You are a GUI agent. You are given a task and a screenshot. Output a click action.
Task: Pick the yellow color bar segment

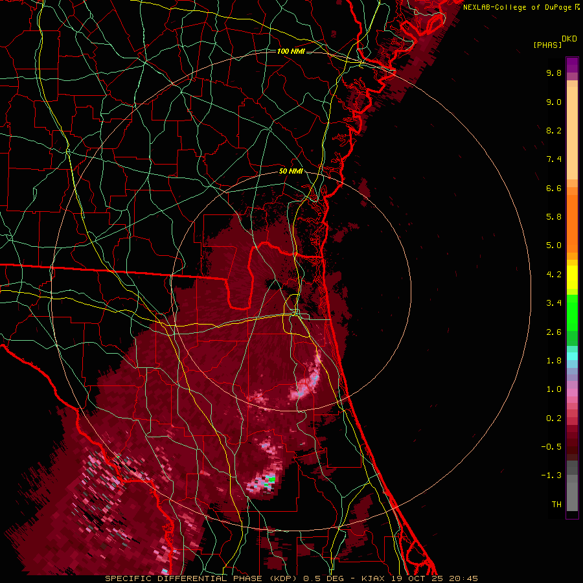[572, 277]
